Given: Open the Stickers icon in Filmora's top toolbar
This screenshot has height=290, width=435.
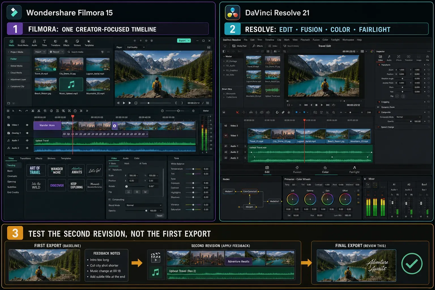Looking at the screenshot, I should [x=77, y=43].
